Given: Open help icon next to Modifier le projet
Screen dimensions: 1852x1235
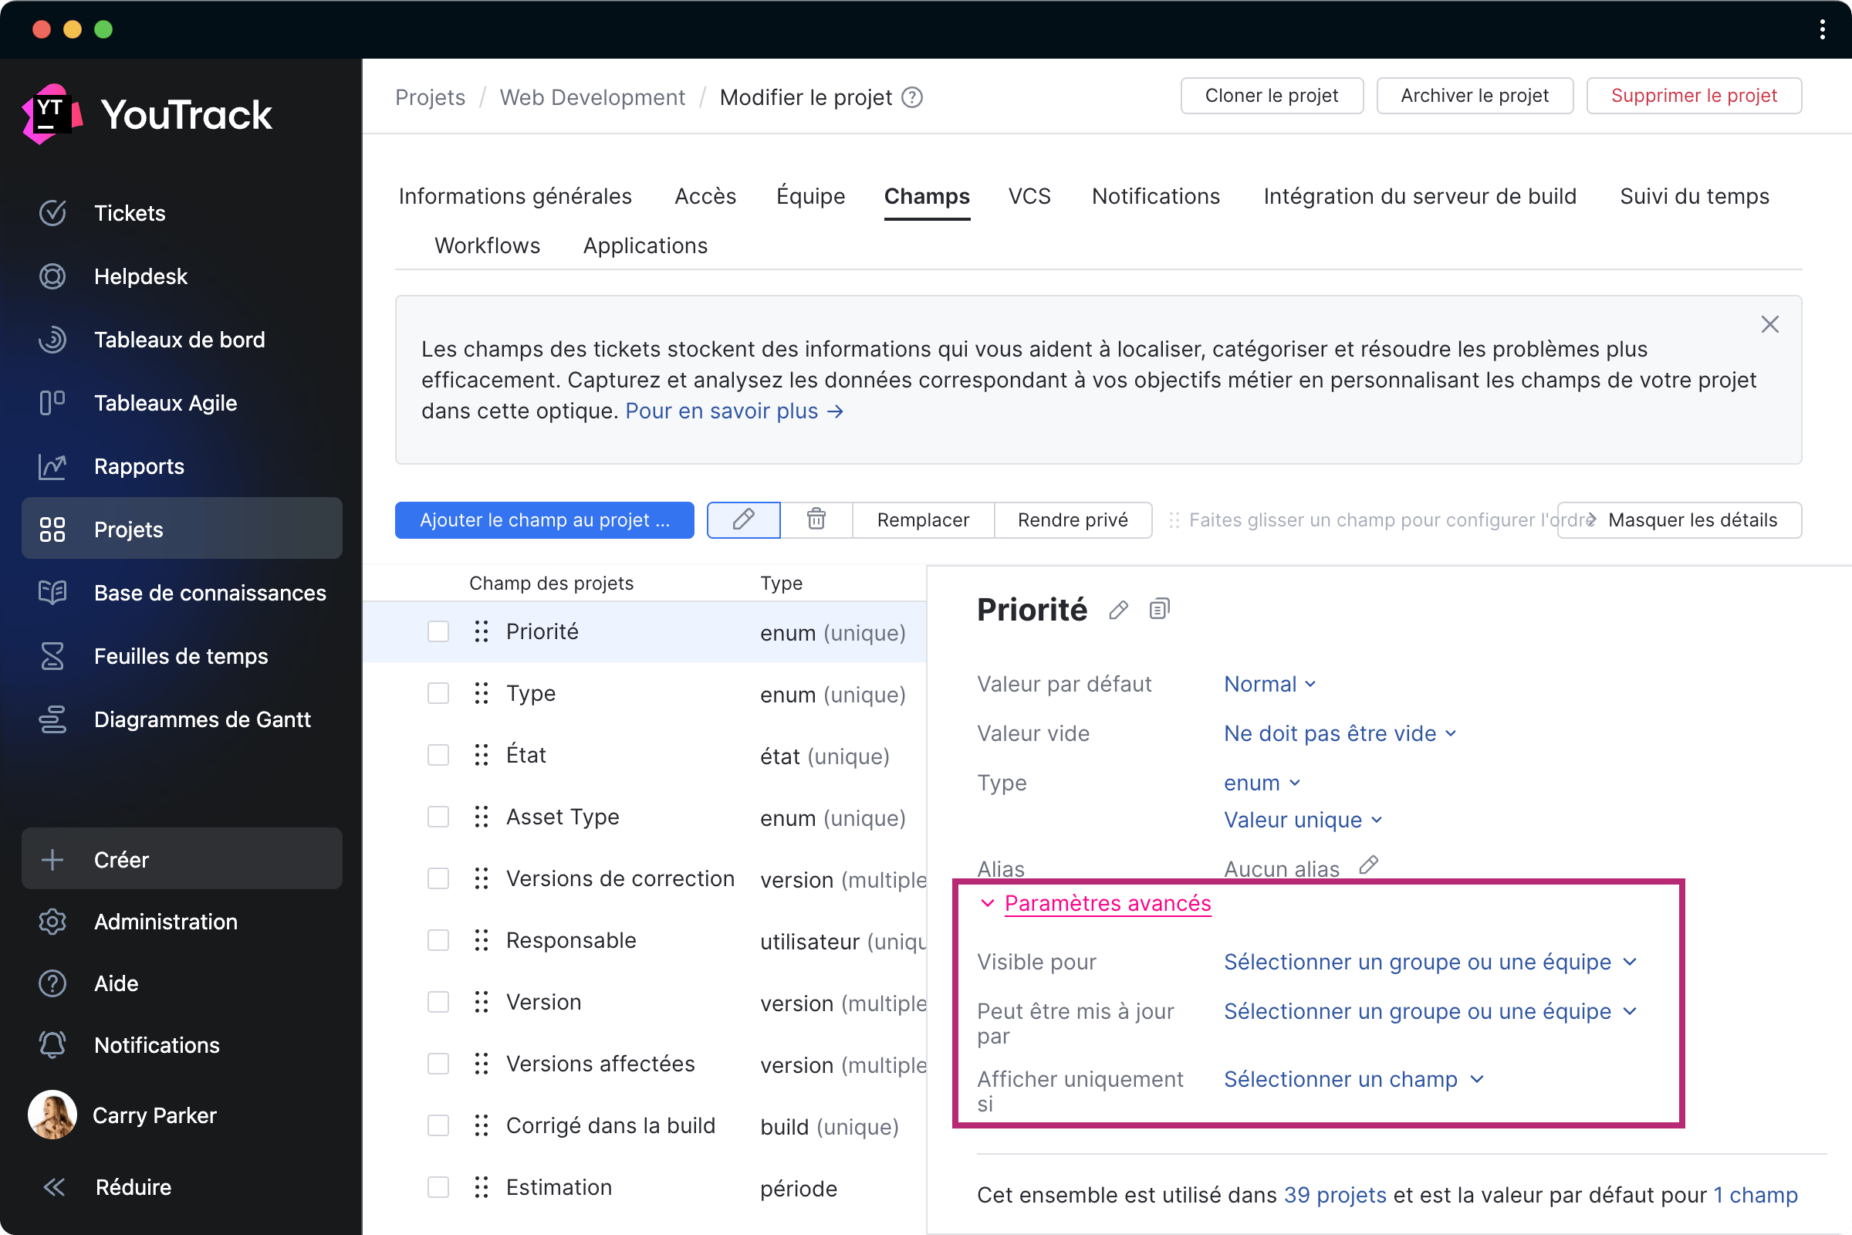Looking at the screenshot, I should coord(912,98).
